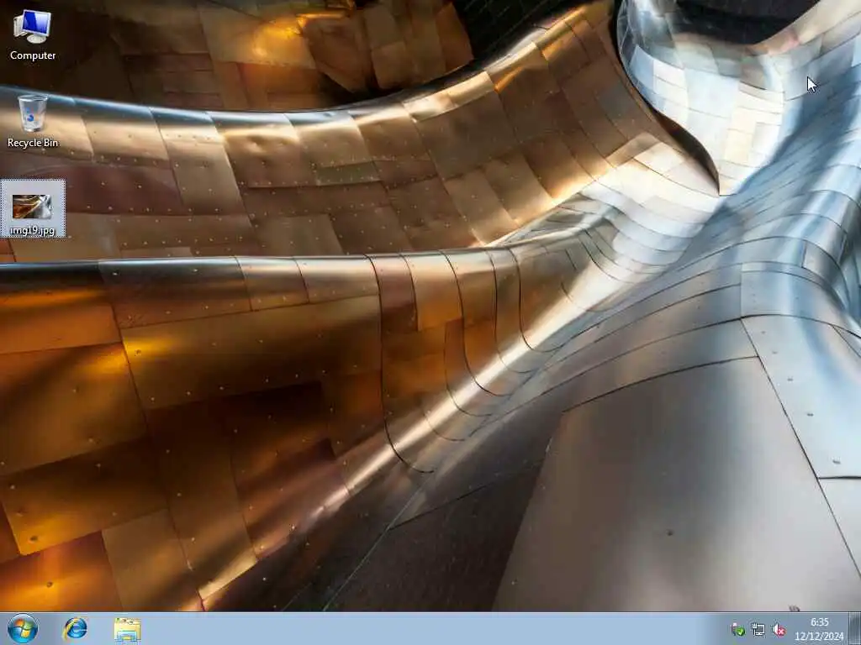Open the clock showing 6:35

coord(819,629)
